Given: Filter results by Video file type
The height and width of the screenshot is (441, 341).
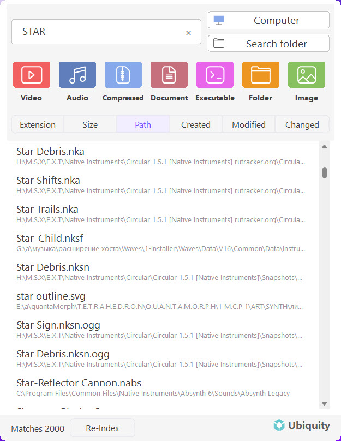Looking at the screenshot, I should [32, 75].
